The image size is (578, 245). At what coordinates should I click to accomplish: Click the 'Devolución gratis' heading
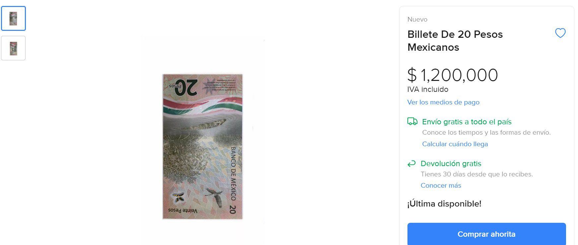(451, 163)
